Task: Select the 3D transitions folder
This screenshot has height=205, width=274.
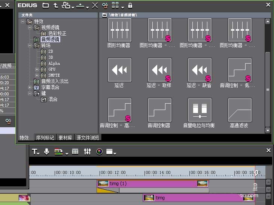Action: click(51, 57)
